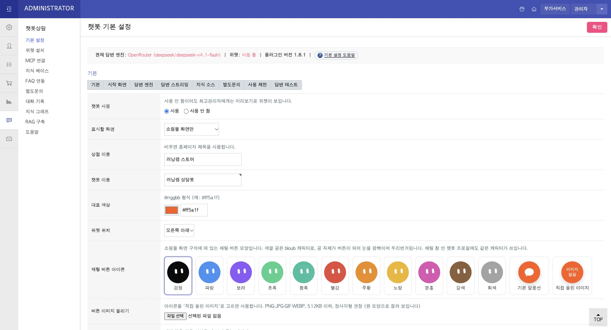Viewport: 611px width, 330px height.
Task: Select the 회색 gray chat button icon
Action: pyautogui.click(x=492, y=276)
